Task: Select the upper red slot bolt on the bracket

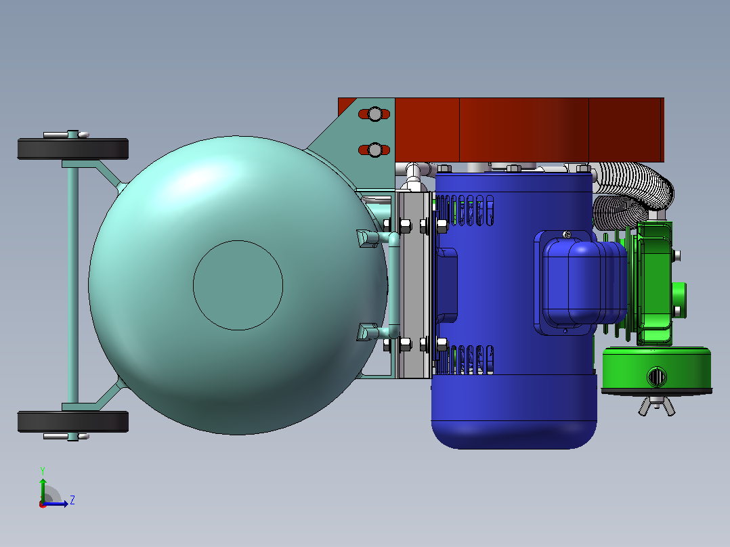Action: pyautogui.click(x=374, y=114)
